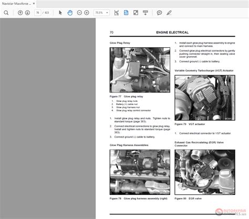Choose the selection arrow tool
The height and width of the screenshot is (219, 249).
click(60, 13)
